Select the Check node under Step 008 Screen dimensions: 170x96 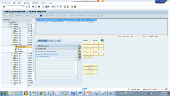click(19, 49)
